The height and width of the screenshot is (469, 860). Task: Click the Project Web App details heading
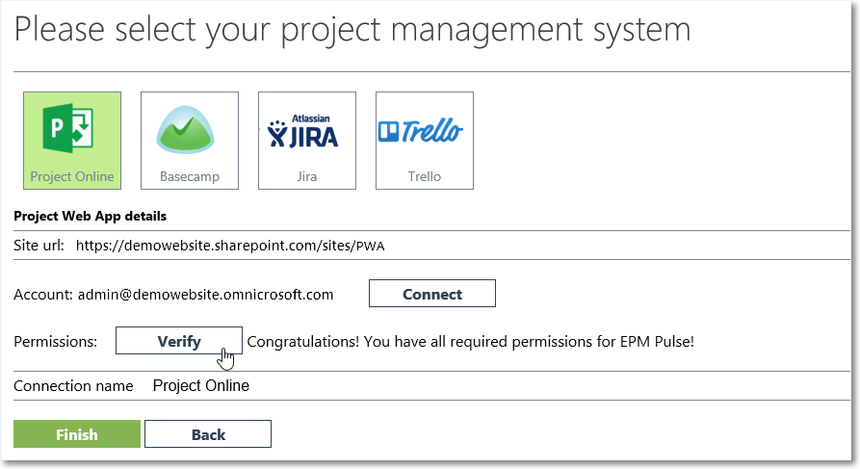[90, 216]
